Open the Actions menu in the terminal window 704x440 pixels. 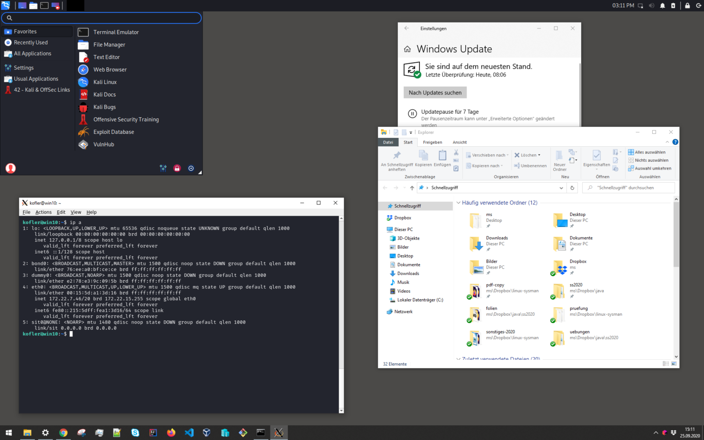click(43, 212)
